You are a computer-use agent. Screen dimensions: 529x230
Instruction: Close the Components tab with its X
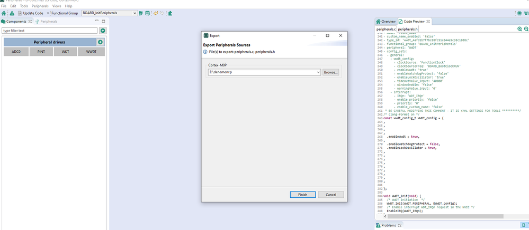[30, 21]
